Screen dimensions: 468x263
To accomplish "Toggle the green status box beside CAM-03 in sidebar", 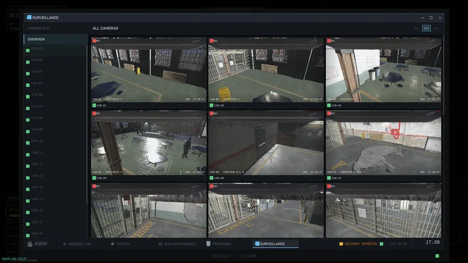I will point(28,74).
